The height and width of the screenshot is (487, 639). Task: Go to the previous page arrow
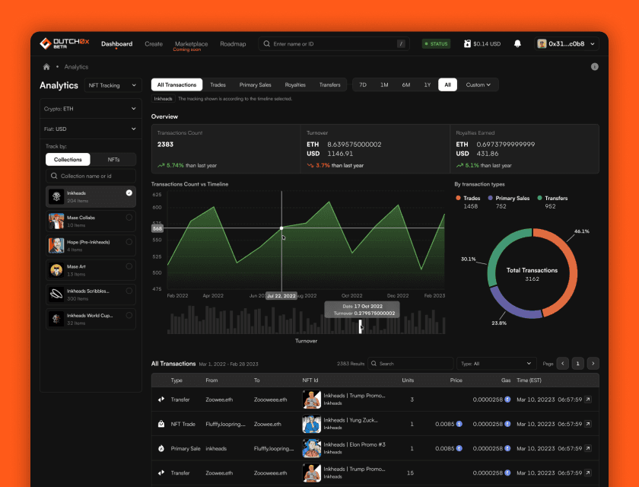pyautogui.click(x=562, y=363)
